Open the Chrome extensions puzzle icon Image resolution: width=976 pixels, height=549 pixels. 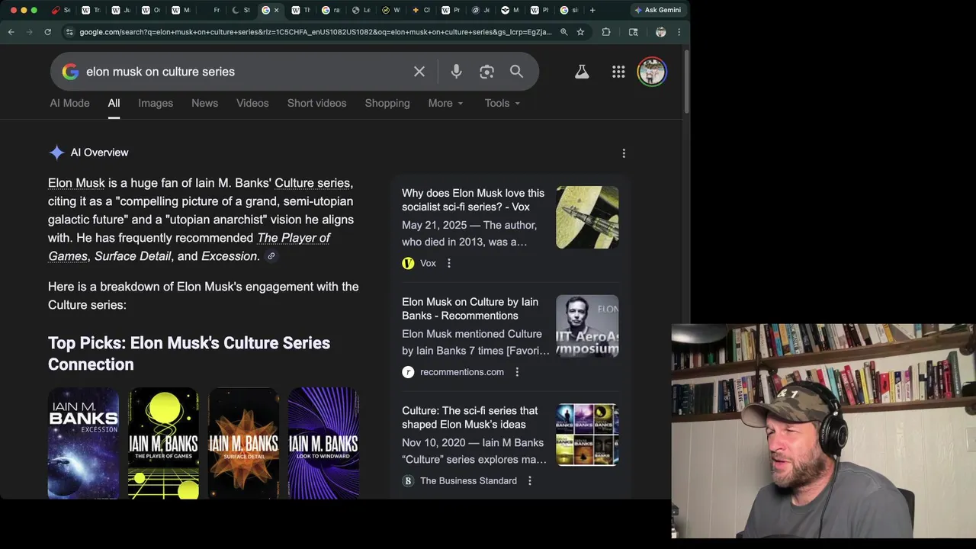tap(606, 32)
